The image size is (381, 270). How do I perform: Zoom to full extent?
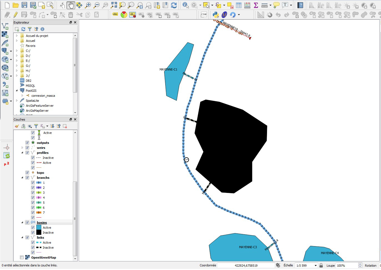click(114, 5)
